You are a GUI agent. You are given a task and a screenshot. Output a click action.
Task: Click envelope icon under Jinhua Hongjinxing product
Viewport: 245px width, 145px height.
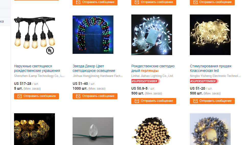pyautogui.click(x=78, y=96)
